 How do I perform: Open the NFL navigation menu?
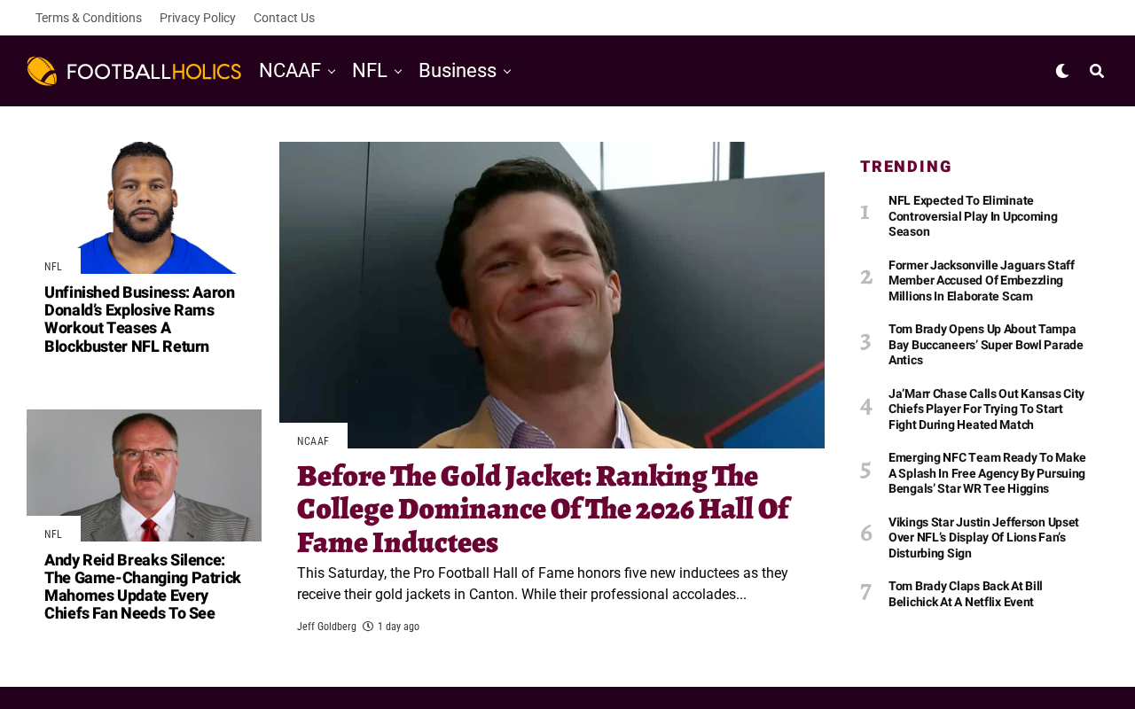click(370, 71)
